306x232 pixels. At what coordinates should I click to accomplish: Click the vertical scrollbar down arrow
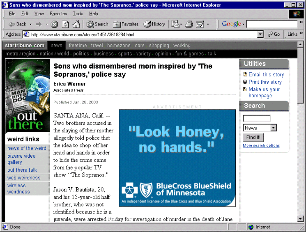pyautogui.click(x=301, y=219)
